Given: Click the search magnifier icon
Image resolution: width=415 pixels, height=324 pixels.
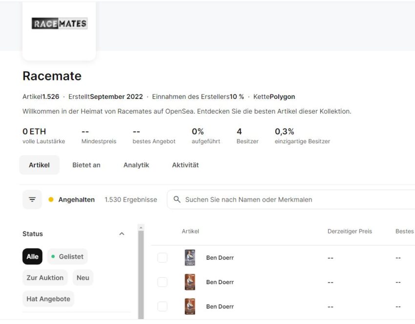Looking at the screenshot, I should click(177, 199).
